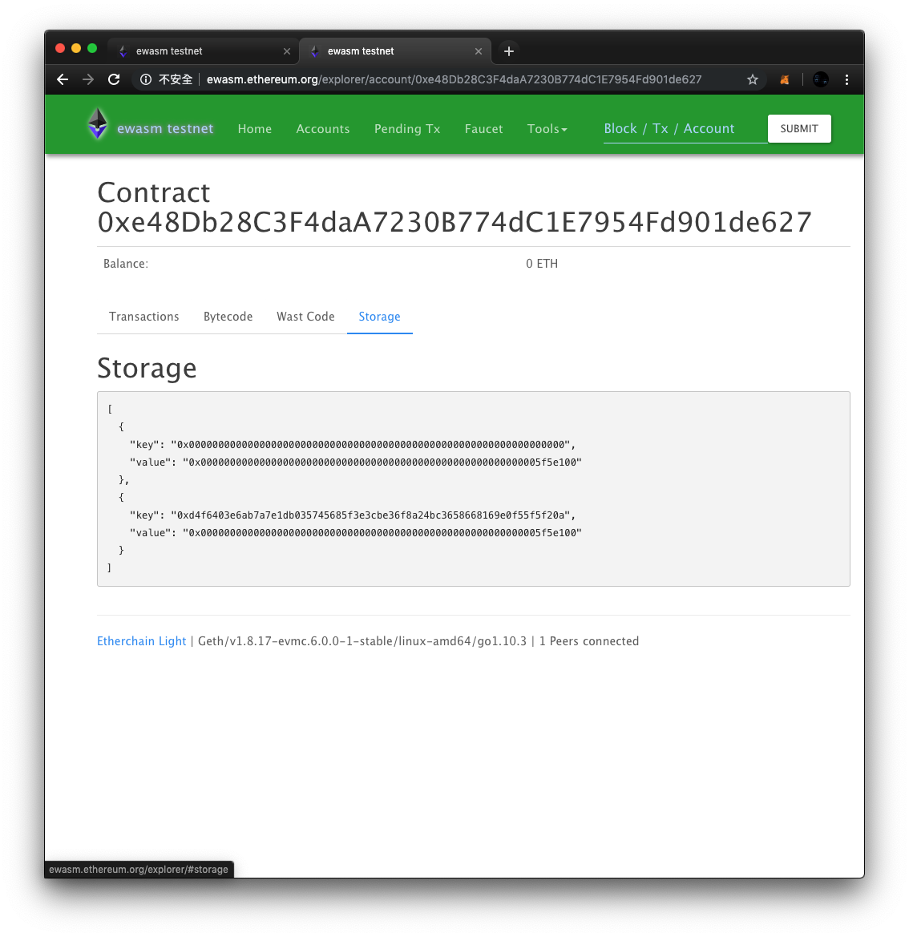Image resolution: width=909 pixels, height=937 pixels.
Task: Click the dark profile avatar icon
Action: point(820,79)
